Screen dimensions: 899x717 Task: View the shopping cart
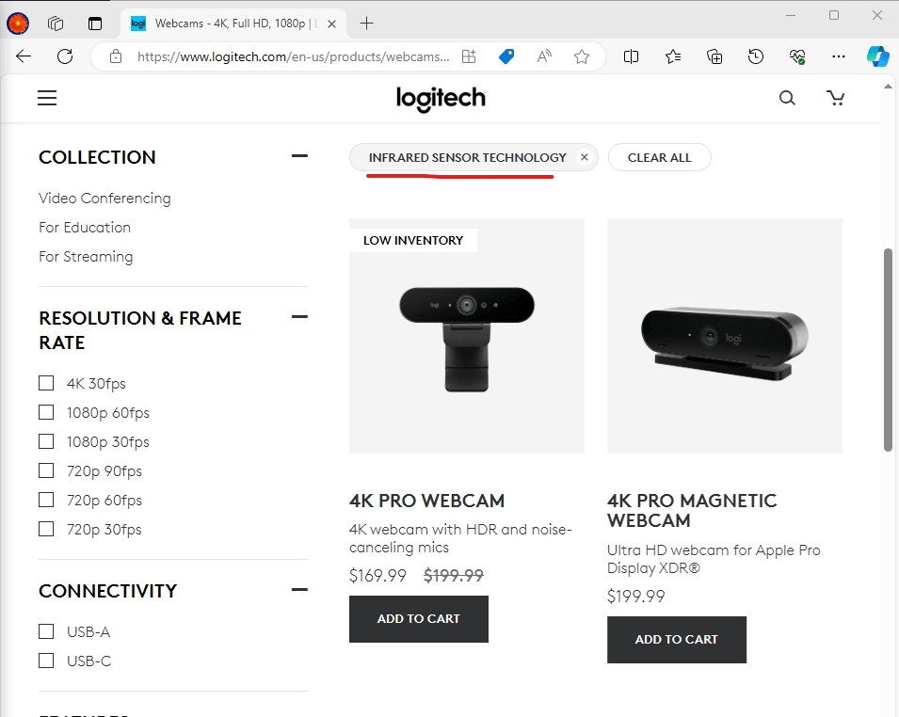tap(835, 97)
